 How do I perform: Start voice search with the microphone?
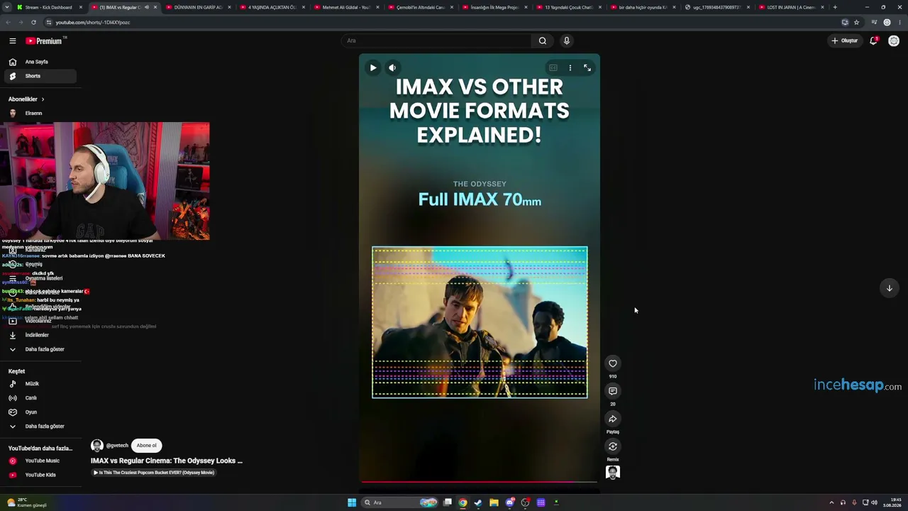pos(566,40)
